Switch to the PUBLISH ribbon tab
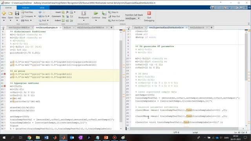Screen dimensions: 251x141 tap(25, 8)
